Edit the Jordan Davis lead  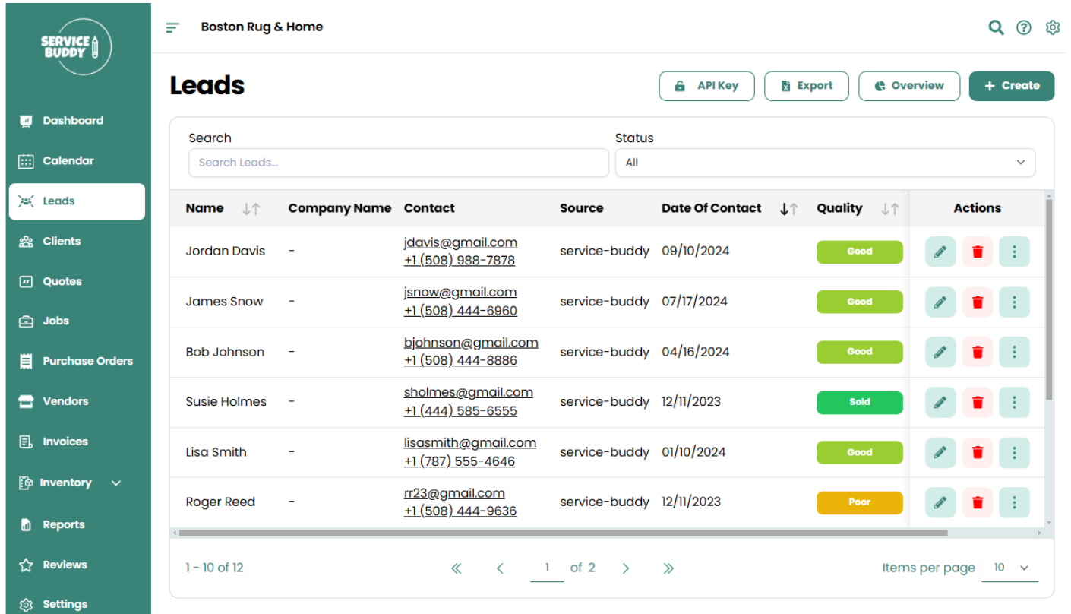coord(940,252)
